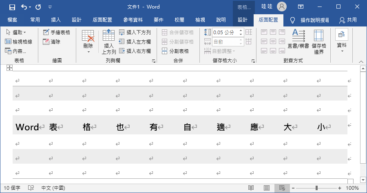Click the distribute rows evenly icon
This screenshot has width=367, height=193.
click(x=249, y=32)
